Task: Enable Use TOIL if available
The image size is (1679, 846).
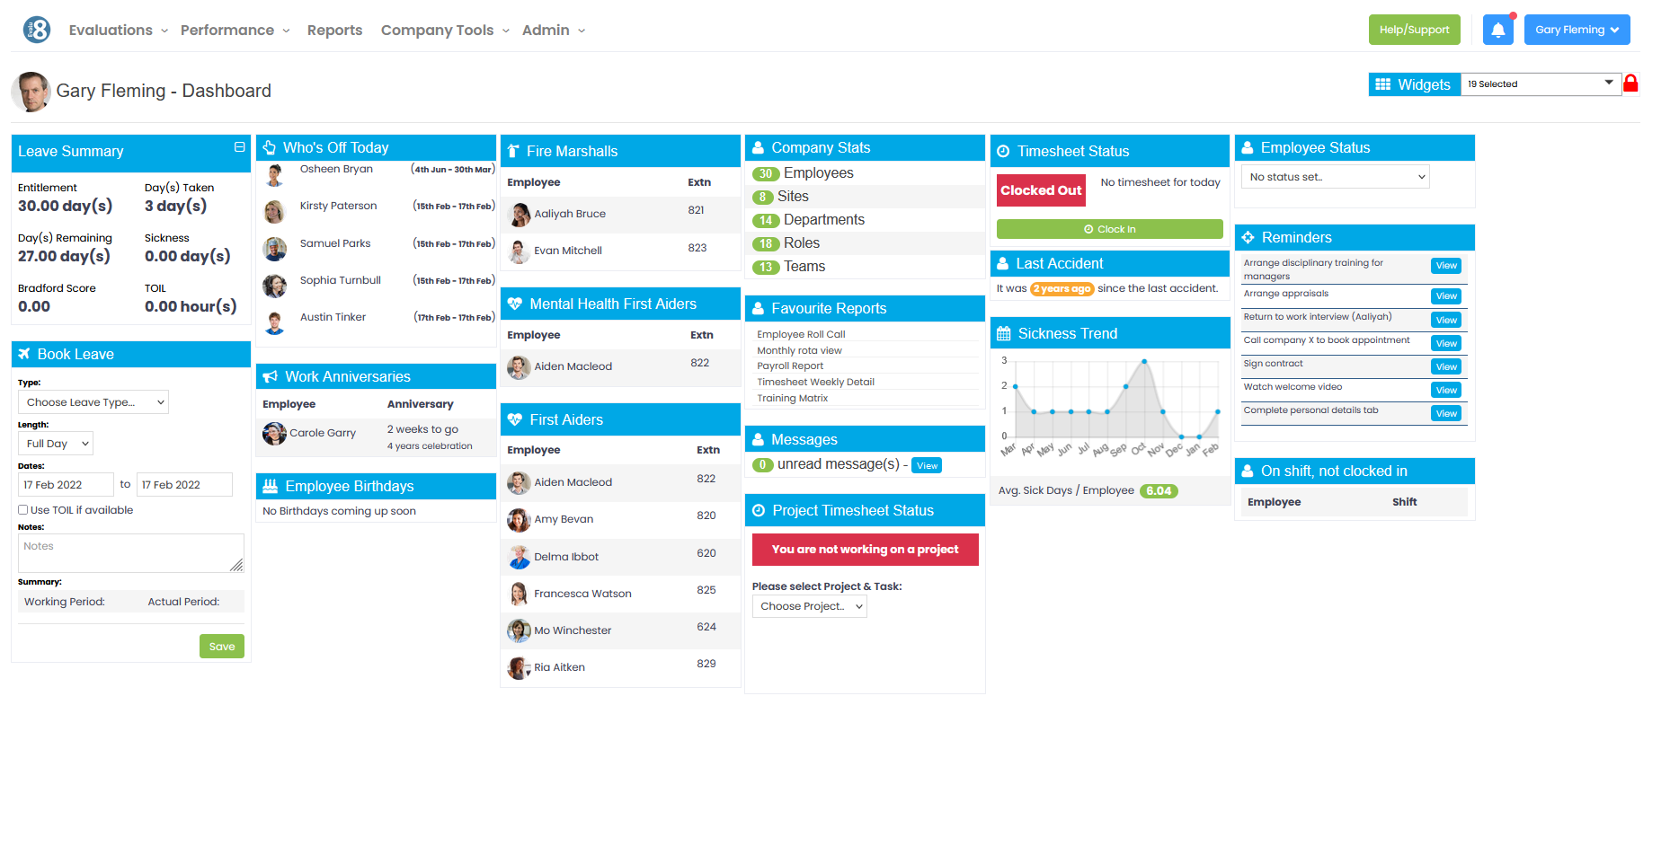Action: tap(22, 509)
